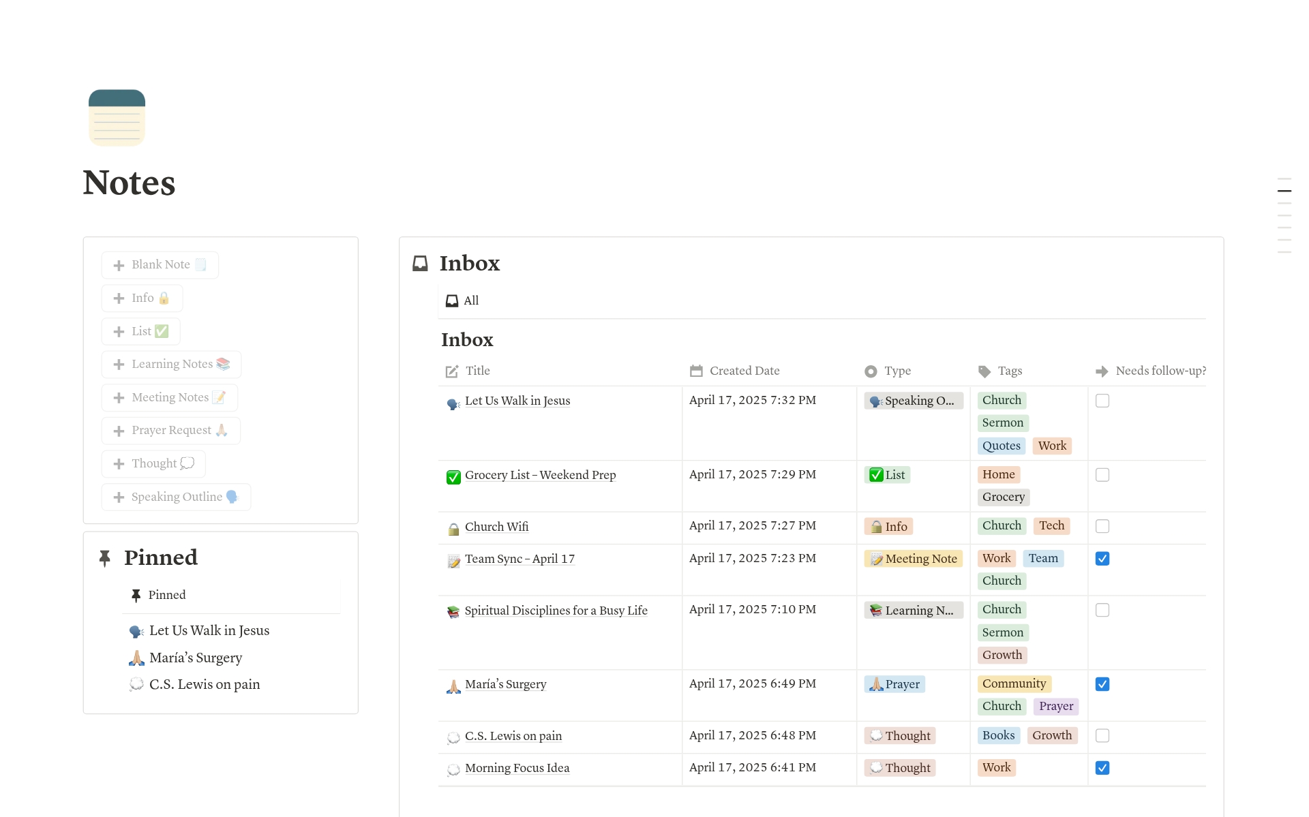This screenshot has width=1309, height=817.
Task: Create a new Learning Notes entry
Action: click(x=171, y=365)
